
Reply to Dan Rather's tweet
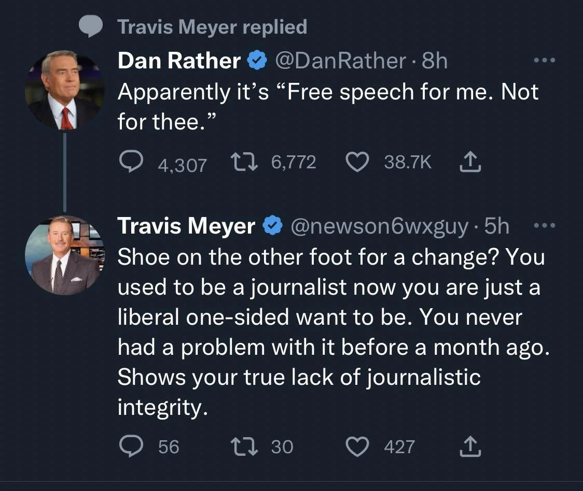click(131, 162)
